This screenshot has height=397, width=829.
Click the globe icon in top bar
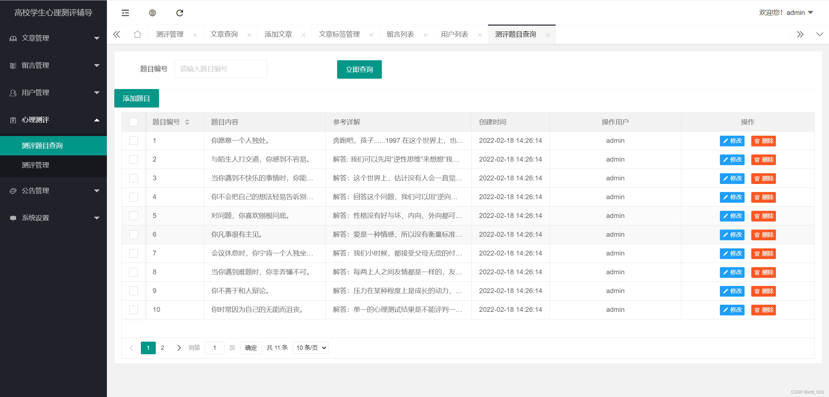click(x=153, y=13)
